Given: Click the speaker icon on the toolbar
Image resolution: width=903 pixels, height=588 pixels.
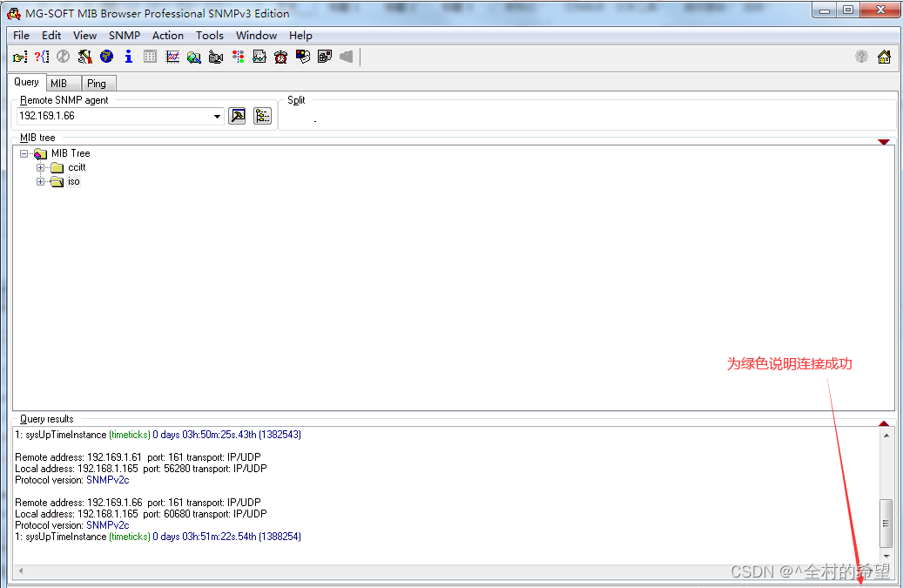Looking at the screenshot, I should 346,57.
